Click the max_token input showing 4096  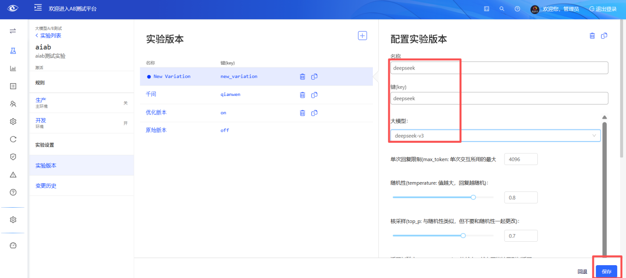pyautogui.click(x=521, y=159)
